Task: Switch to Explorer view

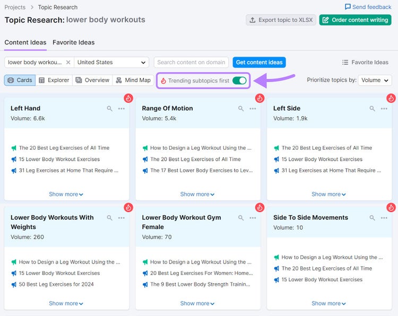Action: (x=54, y=80)
